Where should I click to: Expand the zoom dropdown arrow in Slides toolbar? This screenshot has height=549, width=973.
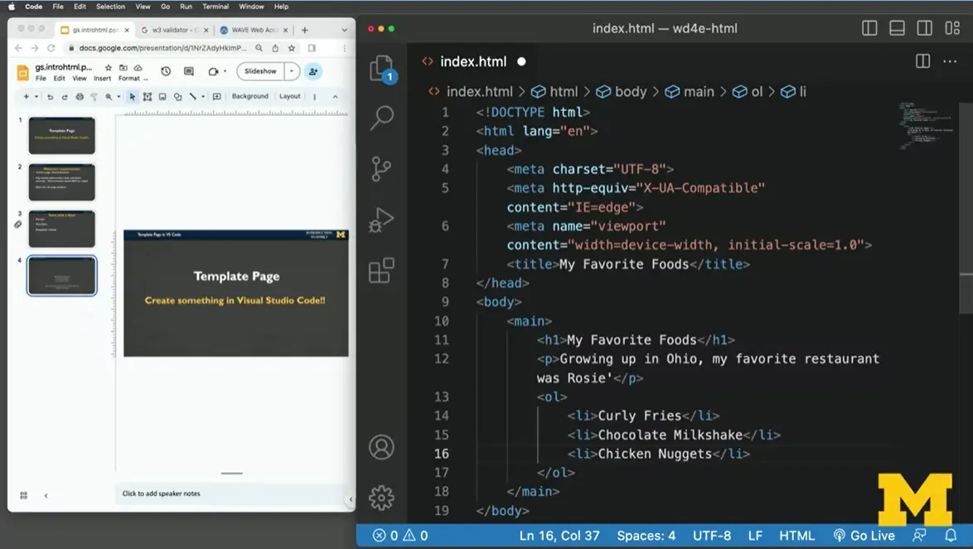point(119,97)
